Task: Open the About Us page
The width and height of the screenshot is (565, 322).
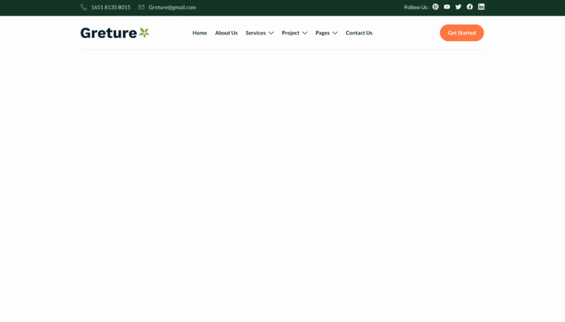Action: coord(226,33)
